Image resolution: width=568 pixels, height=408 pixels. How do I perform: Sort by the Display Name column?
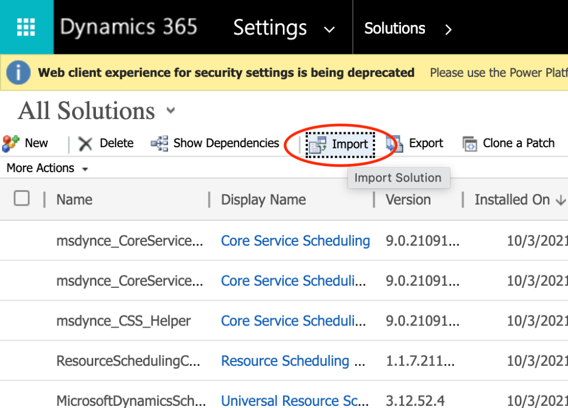(263, 200)
